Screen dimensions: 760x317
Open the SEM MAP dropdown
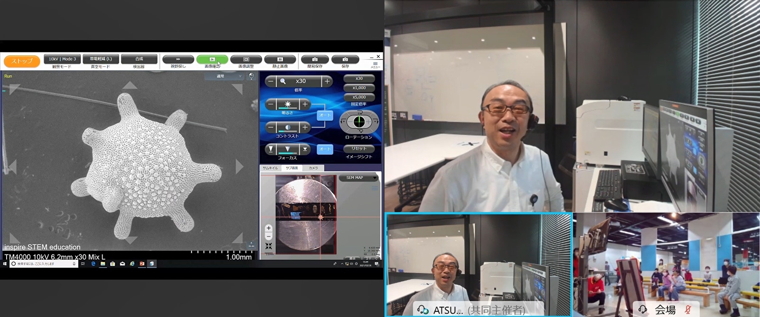358,178
